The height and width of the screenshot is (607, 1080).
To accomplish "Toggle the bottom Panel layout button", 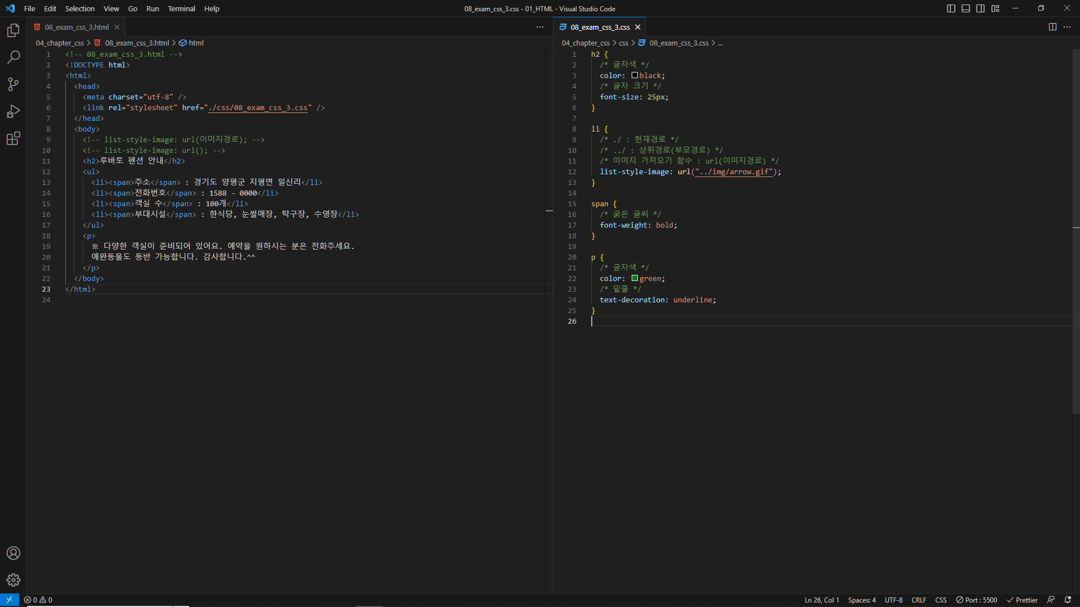I will (x=966, y=8).
